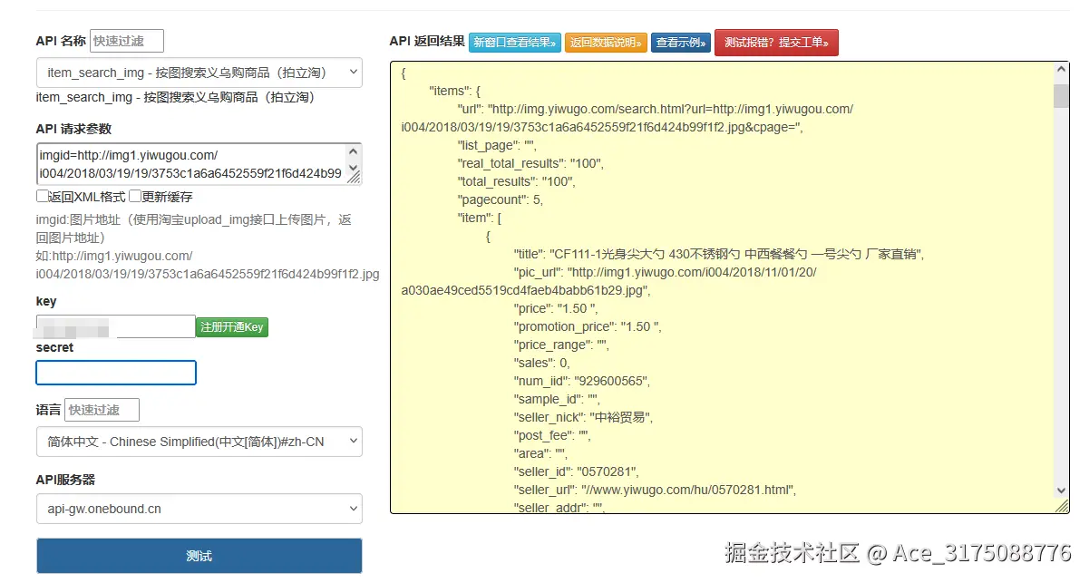Click the 新窗口查看结果 button
Image resolution: width=1089 pixels, height=583 pixels.
point(514,43)
